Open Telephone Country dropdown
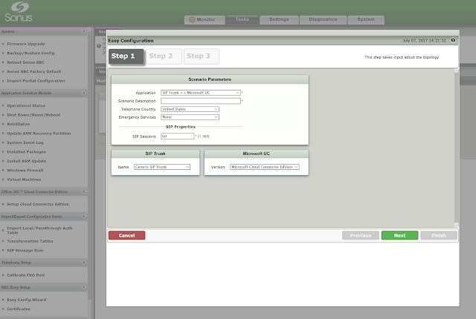Screen dimensions: 476x319 pos(190,109)
